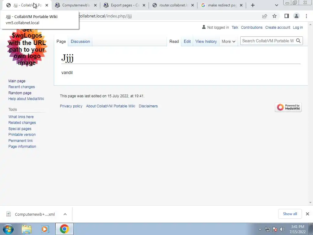Open Page information
Viewport: 313px width, 235px height.
point(22,147)
